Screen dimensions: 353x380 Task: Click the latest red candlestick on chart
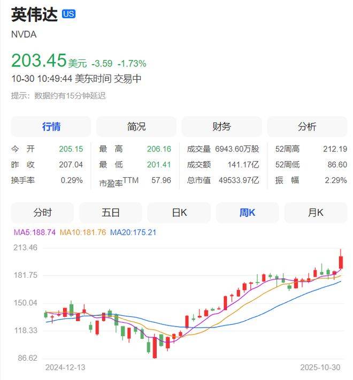tap(341, 262)
